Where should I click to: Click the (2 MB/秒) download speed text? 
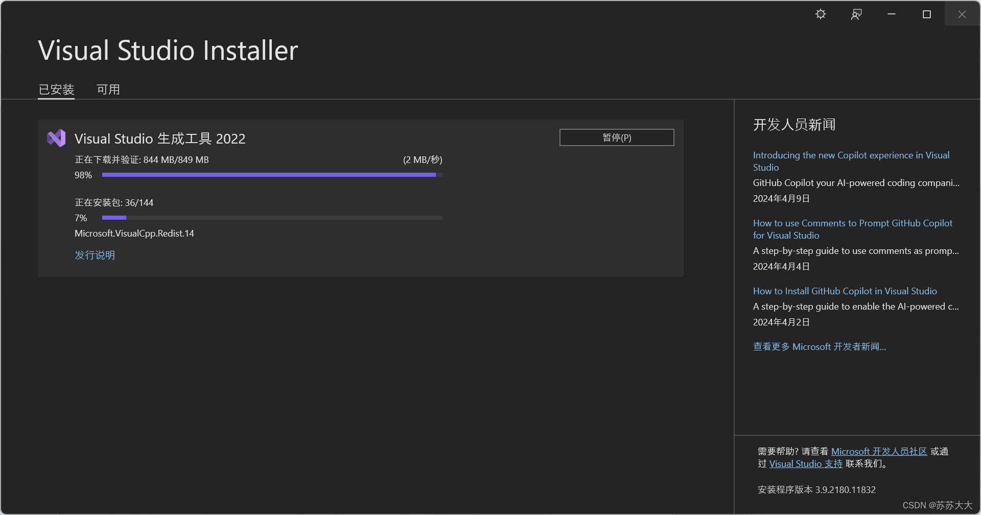423,159
